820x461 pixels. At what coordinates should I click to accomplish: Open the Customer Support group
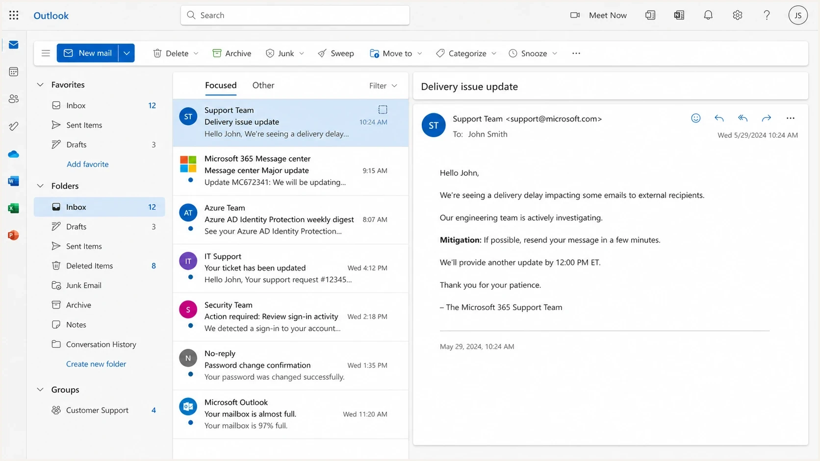pyautogui.click(x=99, y=410)
